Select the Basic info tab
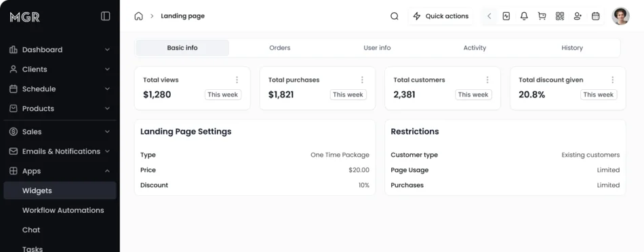The image size is (644, 252). tap(182, 48)
